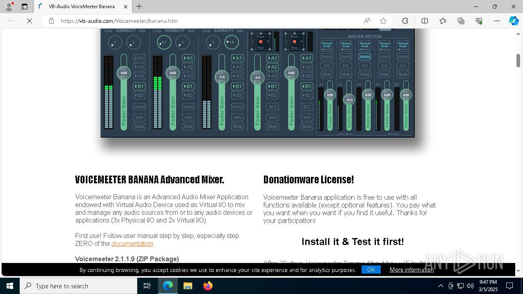The height and width of the screenshot is (294, 523).
Task: Open the More information link
Action: tap(411, 269)
